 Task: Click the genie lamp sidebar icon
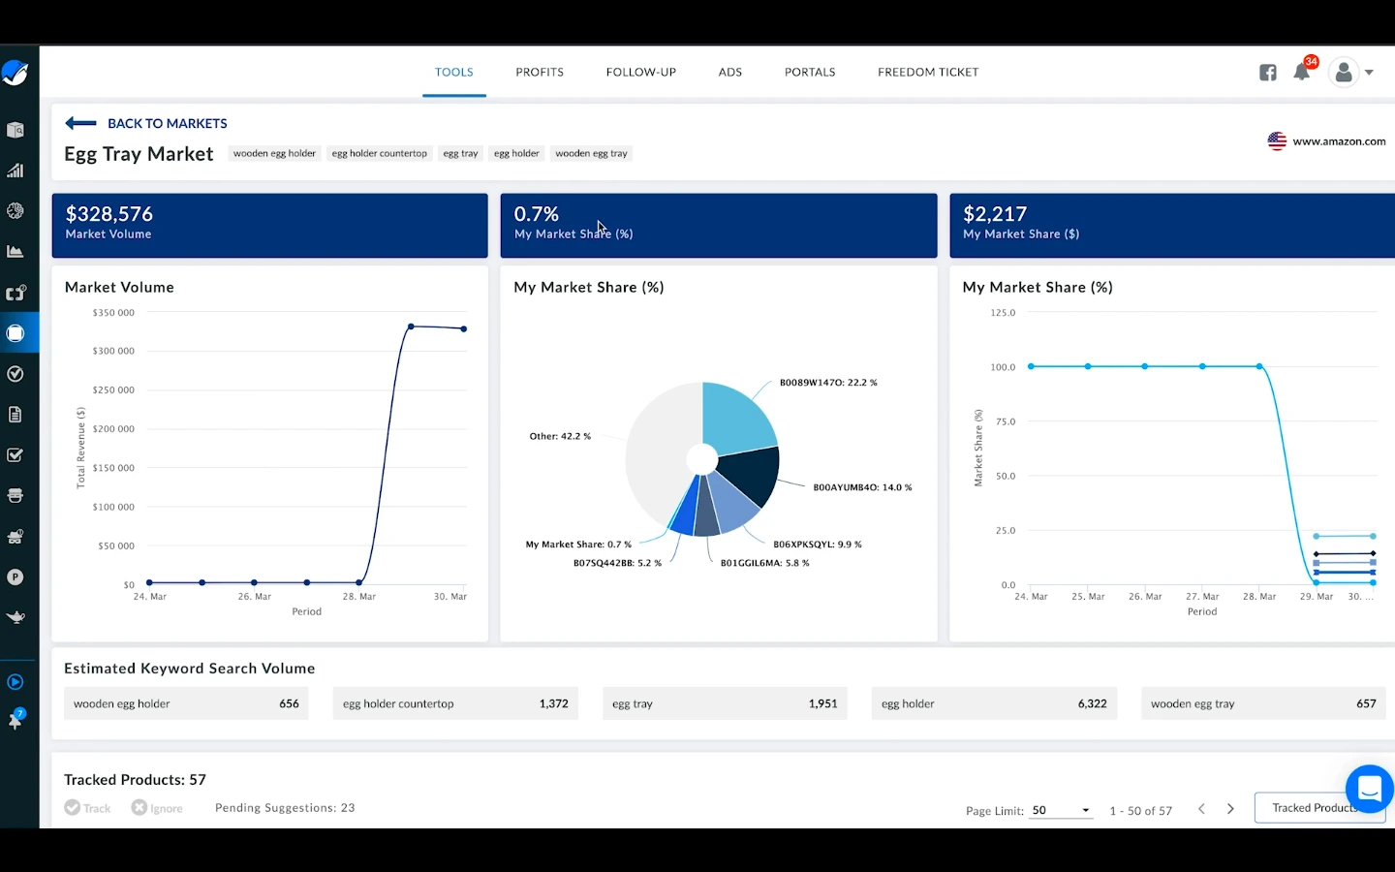tap(15, 617)
